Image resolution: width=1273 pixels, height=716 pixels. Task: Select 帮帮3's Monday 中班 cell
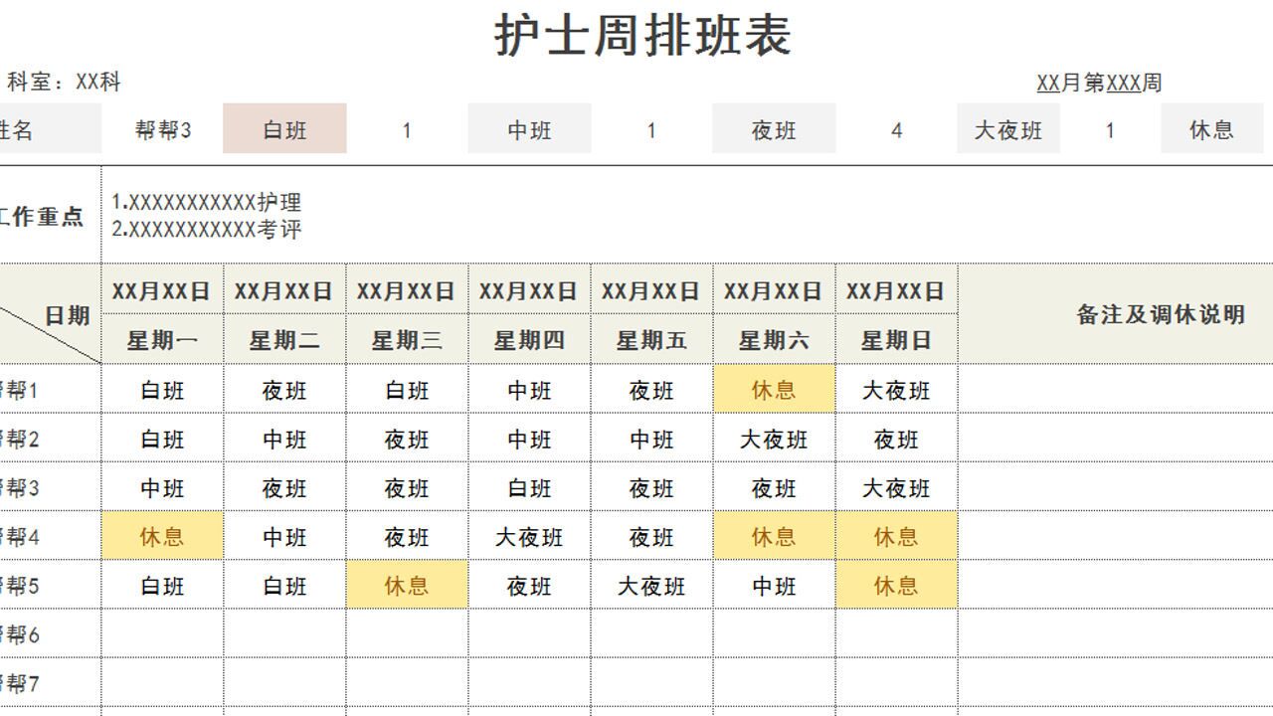(162, 487)
